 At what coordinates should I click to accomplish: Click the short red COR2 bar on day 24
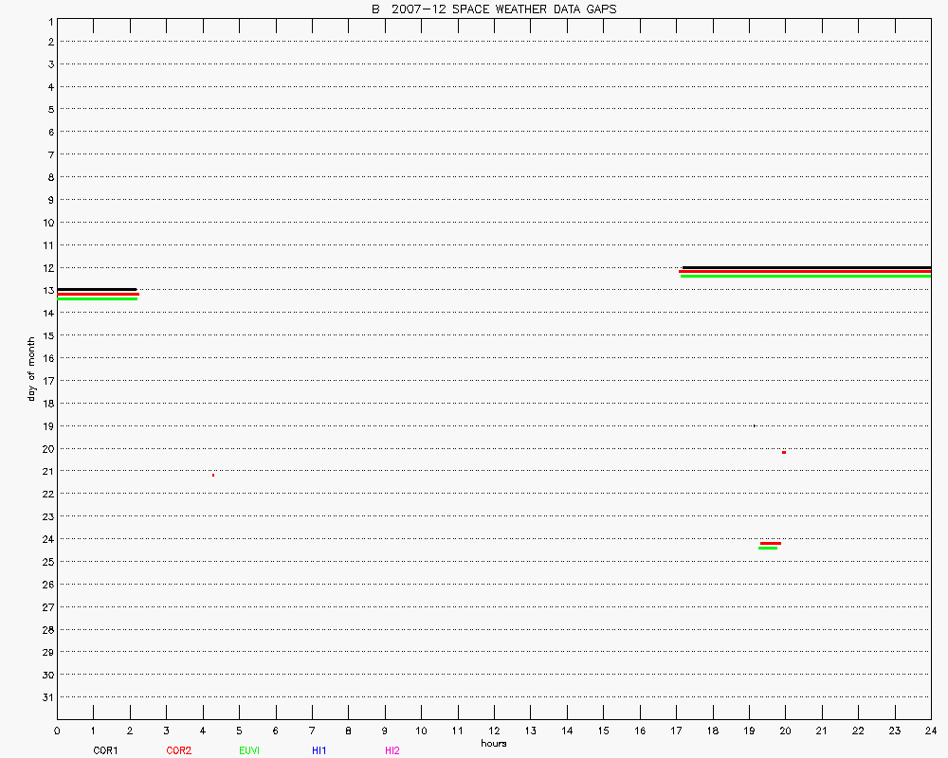coord(770,543)
